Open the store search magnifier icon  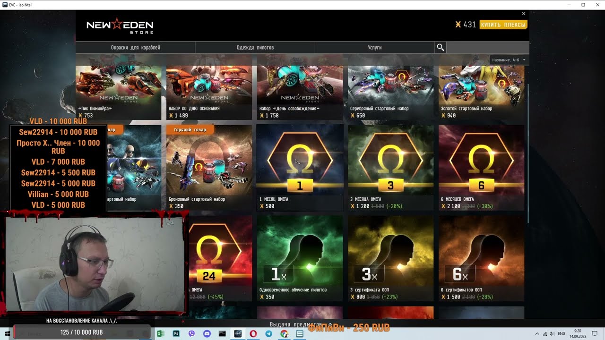point(441,47)
